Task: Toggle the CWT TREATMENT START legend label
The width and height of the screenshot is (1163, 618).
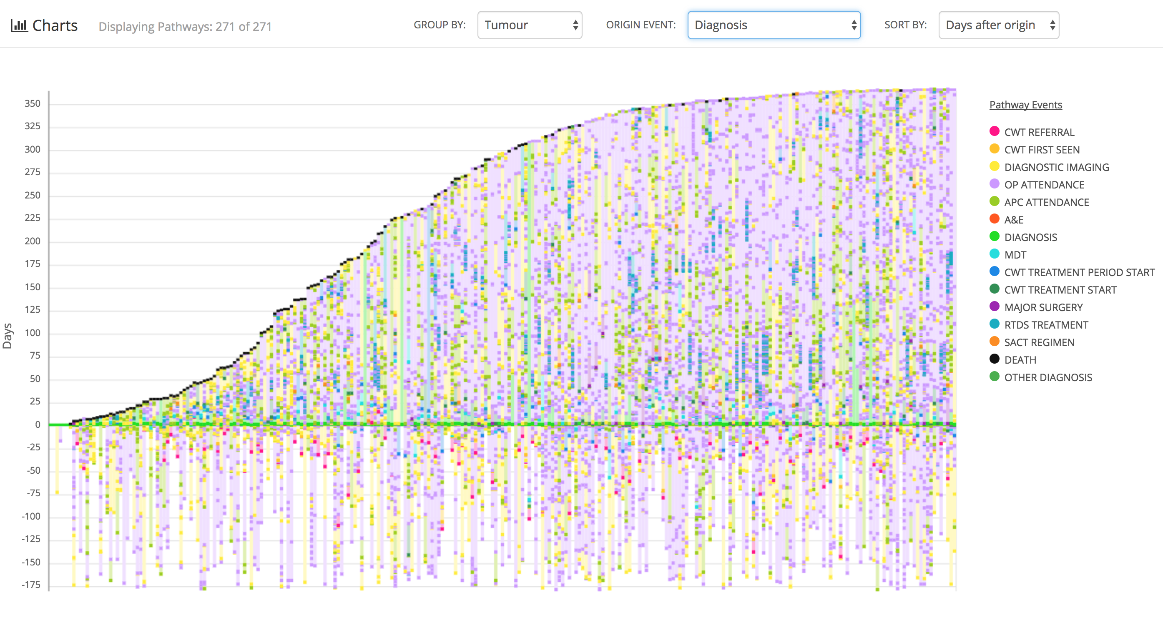Action: coord(1060,290)
